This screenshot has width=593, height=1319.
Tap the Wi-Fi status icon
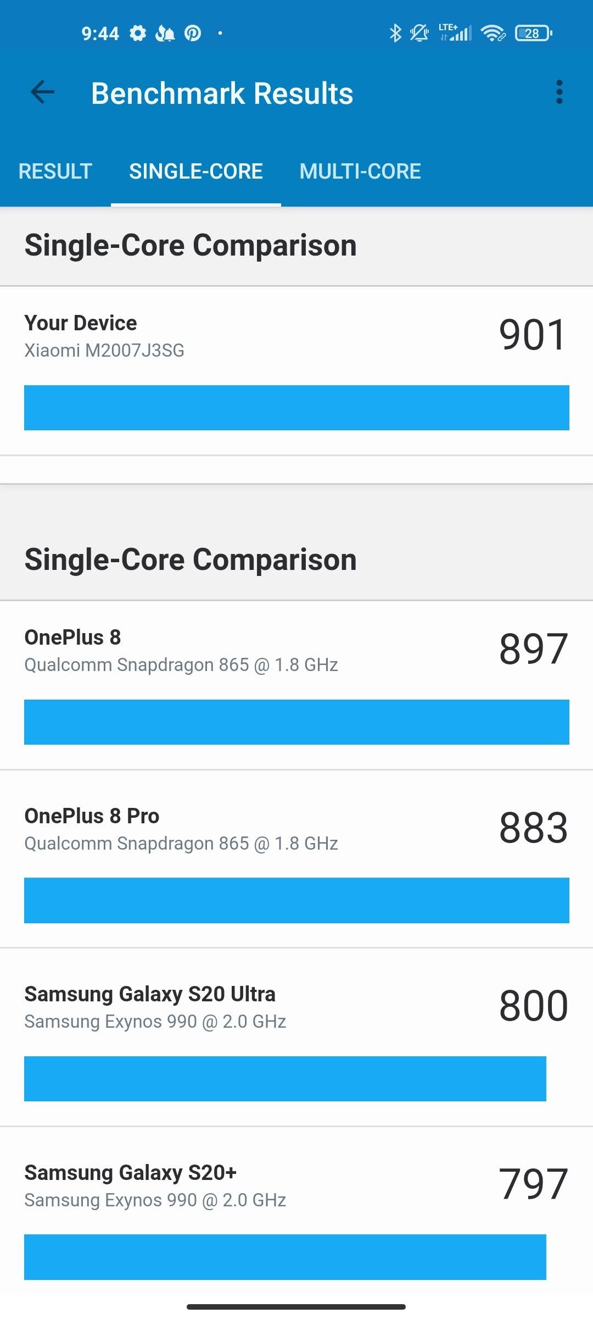tap(493, 34)
